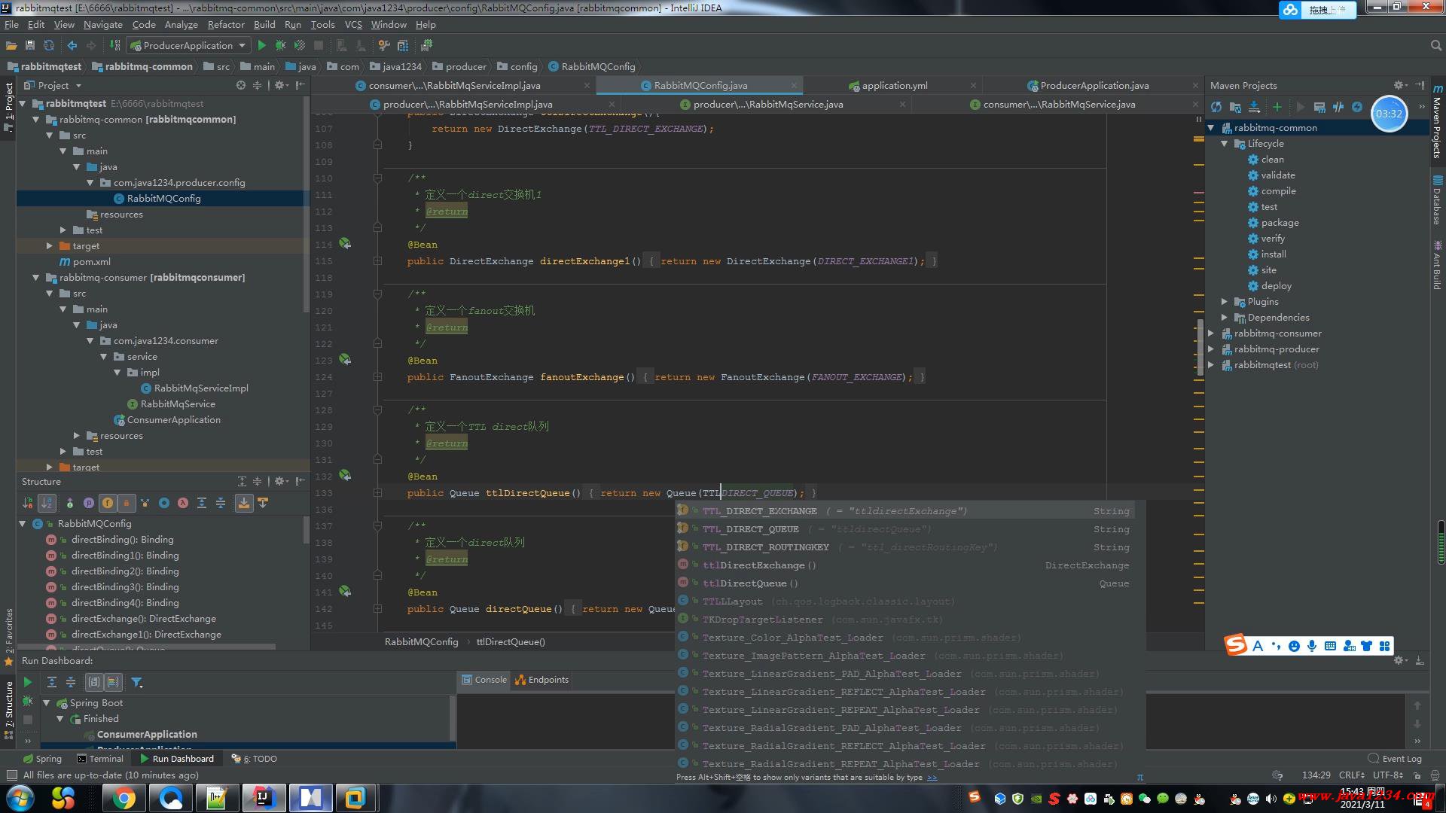Add a Maven project with the green plus

1277,107
